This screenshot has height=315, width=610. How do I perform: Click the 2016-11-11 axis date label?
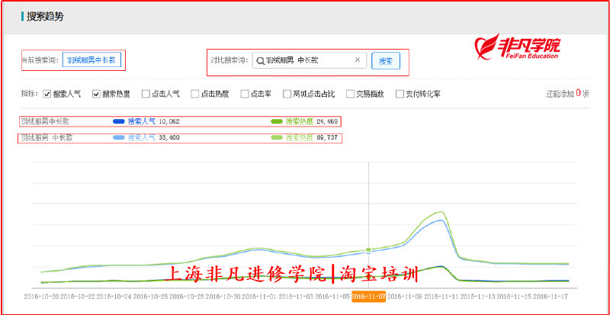tap(441, 296)
